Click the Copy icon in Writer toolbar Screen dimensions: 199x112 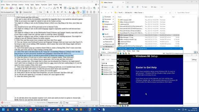click(31, 8)
